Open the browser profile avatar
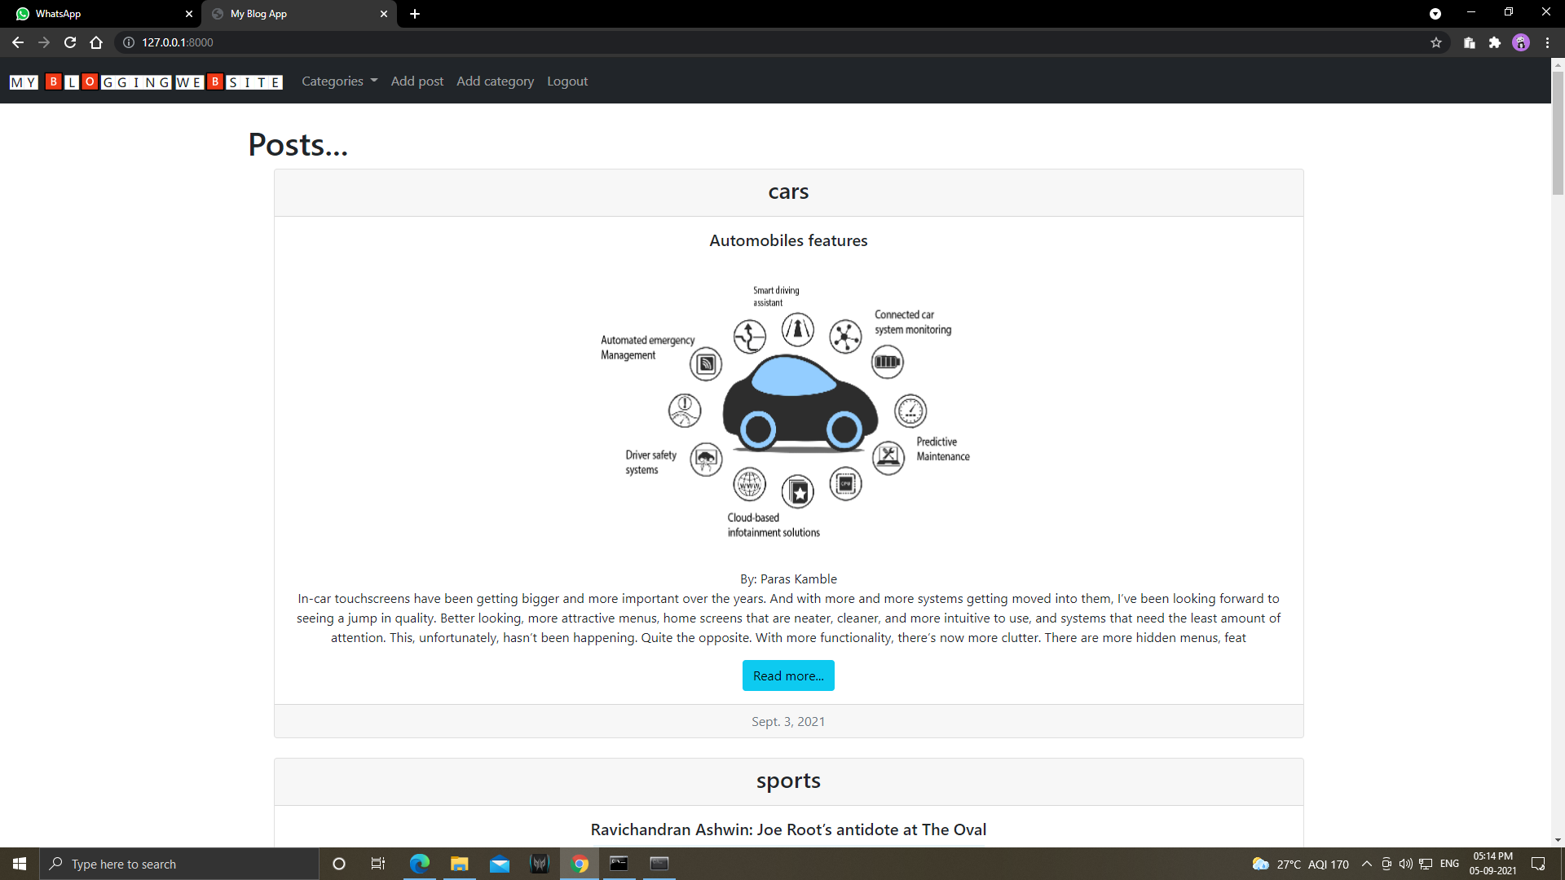Screen dimensions: 1565x880 pos(1521,42)
